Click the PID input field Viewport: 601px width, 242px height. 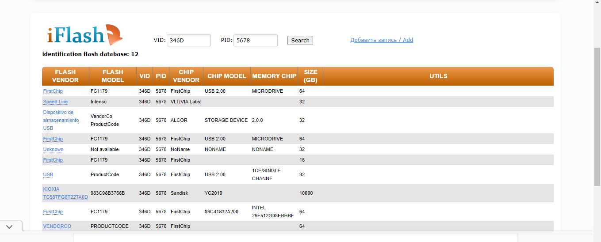tap(256, 40)
